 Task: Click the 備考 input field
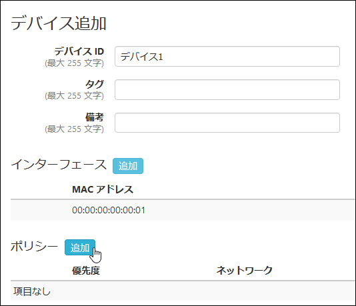coord(227,123)
